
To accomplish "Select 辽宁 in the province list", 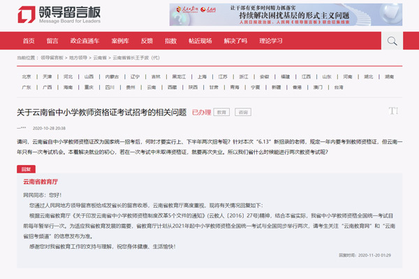I will tap(135, 77).
